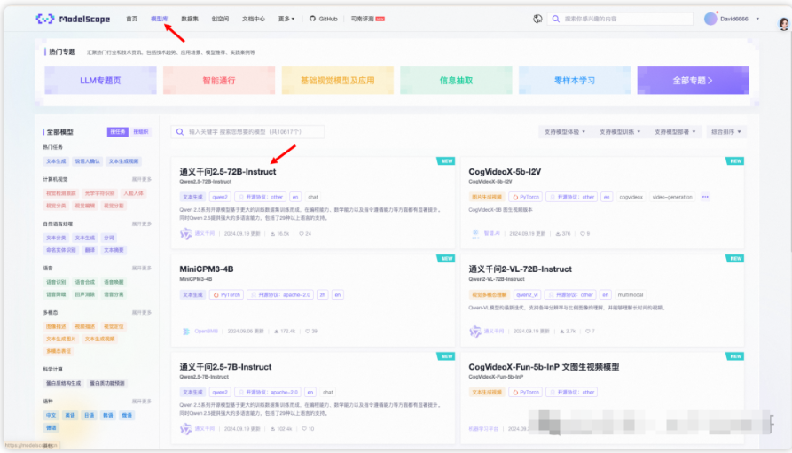Open the GitHub icon link
The height and width of the screenshot is (453, 792).
313,19
